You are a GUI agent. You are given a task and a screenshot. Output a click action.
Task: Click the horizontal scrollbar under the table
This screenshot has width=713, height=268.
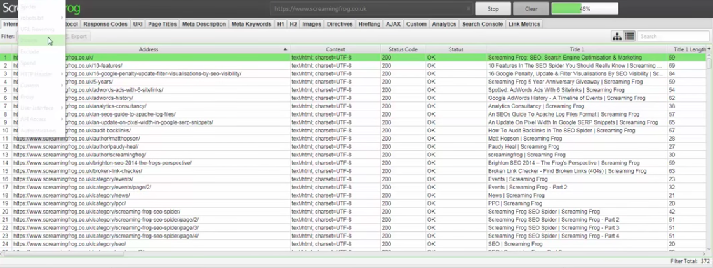63,255
